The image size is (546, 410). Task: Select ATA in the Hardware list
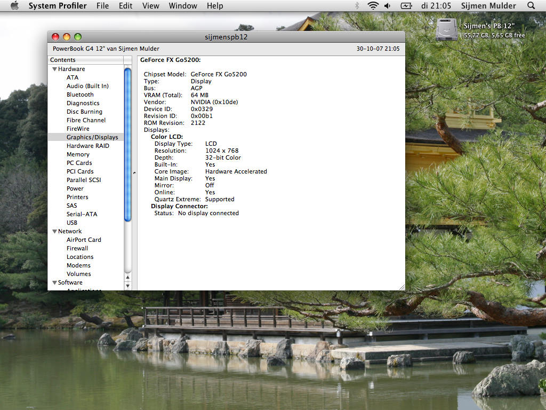click(x=73, y=77)
